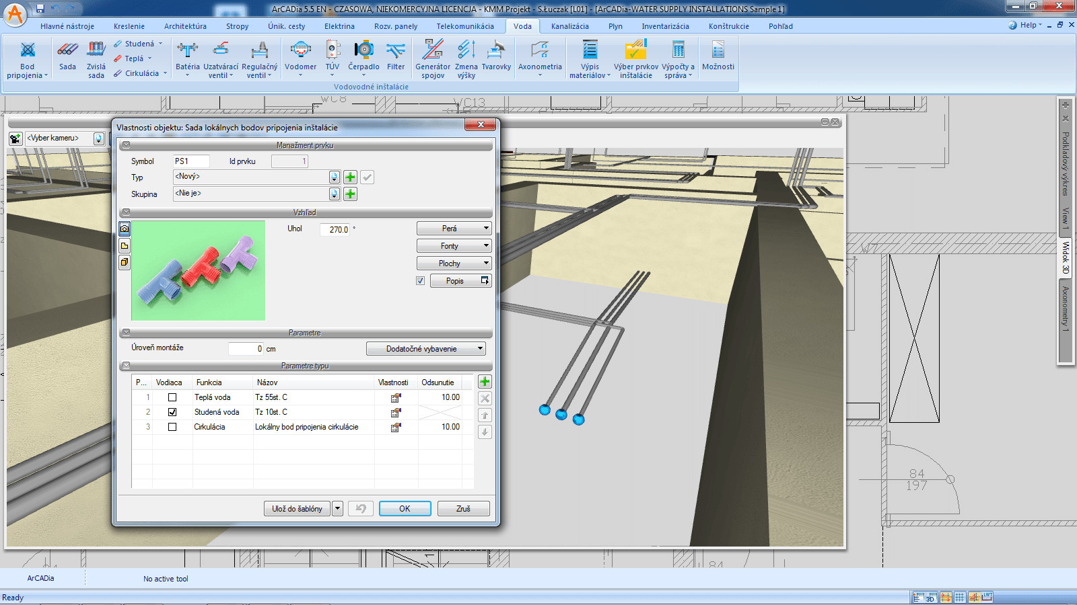The image size is (1077, 605).
Task: Click the Uhol angle field 270.0
Action: coord(335,229)
